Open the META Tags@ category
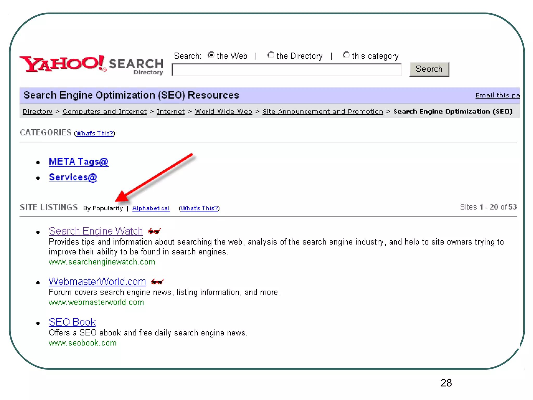This screenshot has height=400, width=533. click(78, 162)
